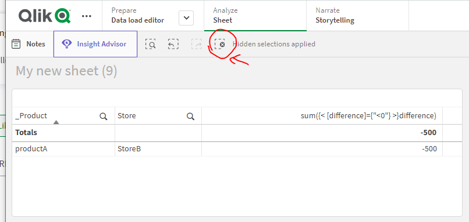Select the Totals value -500
The width and height of the screenshot is (469, 222).
tap(428, 133)
